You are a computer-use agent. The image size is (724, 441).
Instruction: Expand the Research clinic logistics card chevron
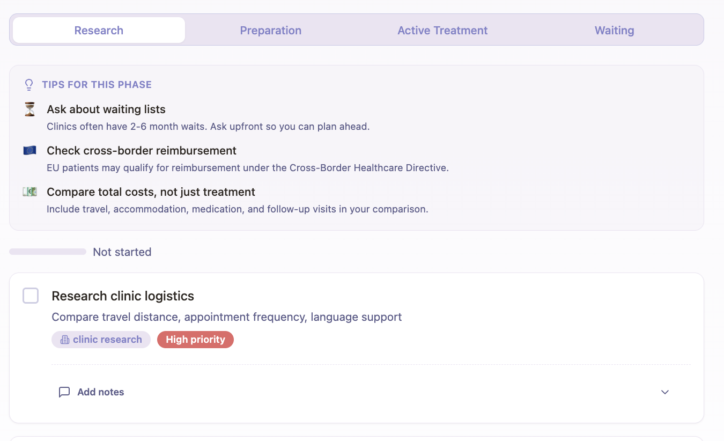665,392
